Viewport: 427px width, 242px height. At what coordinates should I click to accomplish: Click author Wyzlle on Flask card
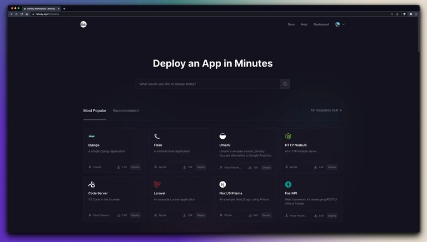coord(162,167)
